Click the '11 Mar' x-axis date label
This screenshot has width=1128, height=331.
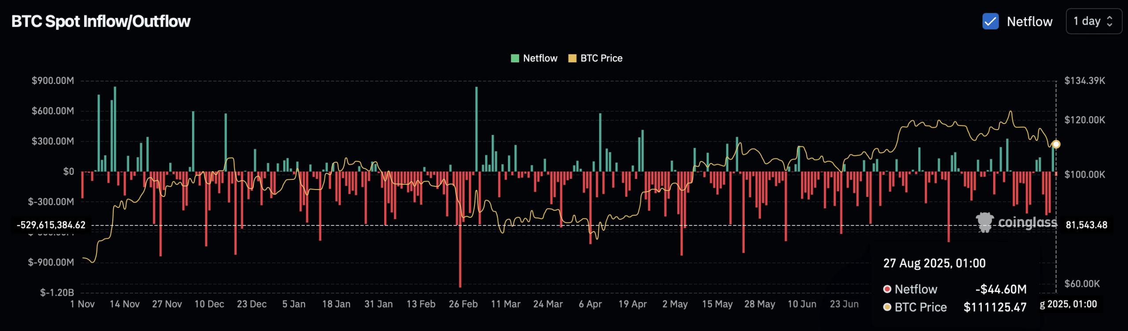point(506,304)
